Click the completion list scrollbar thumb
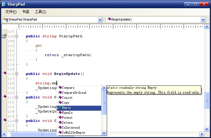 pos(104,102)
